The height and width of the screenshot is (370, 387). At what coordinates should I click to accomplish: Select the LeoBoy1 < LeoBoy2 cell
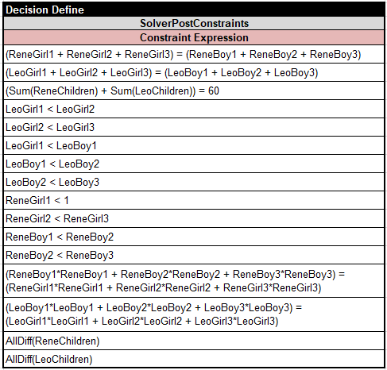click(194, 164)
